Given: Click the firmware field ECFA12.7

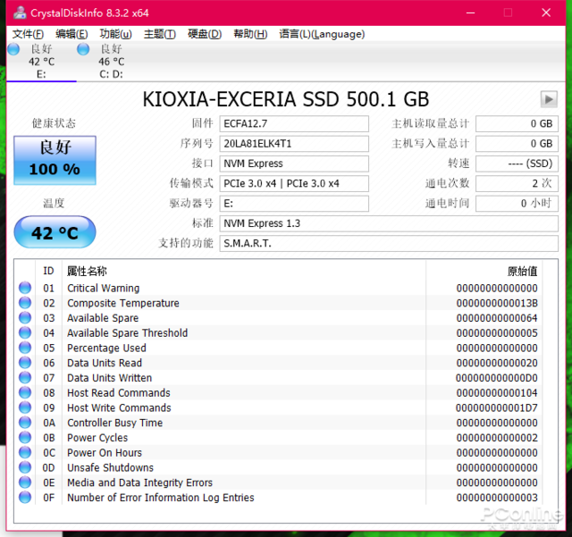Looking at the screenshot, I should point(294,123).
